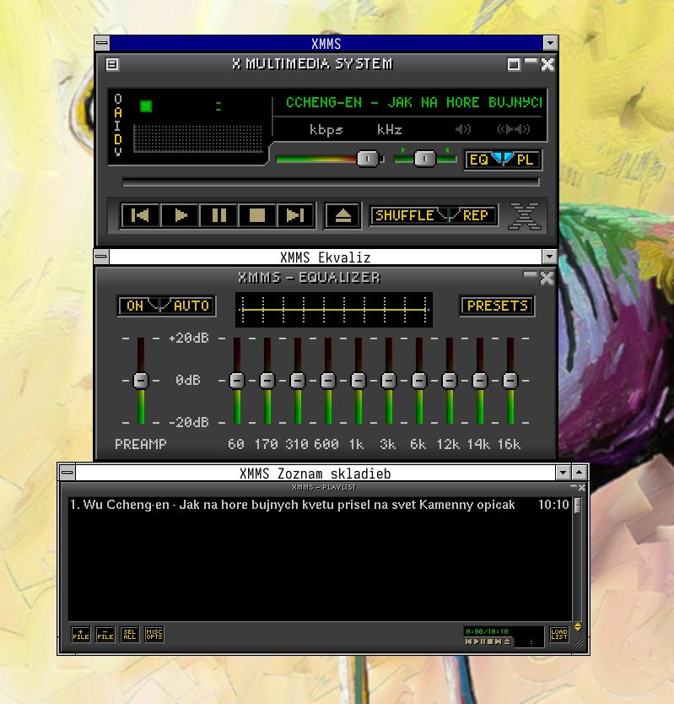The image size is (674, 704).
Task: Click the playlist time display 0:00/10:10
Action: coord(487,631)
